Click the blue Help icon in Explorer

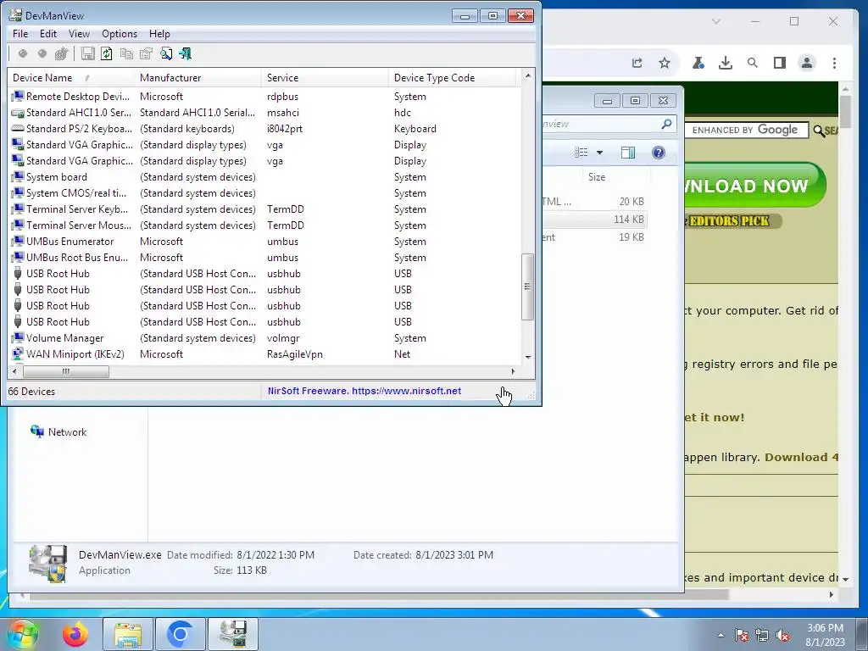[x=658, y=153]
